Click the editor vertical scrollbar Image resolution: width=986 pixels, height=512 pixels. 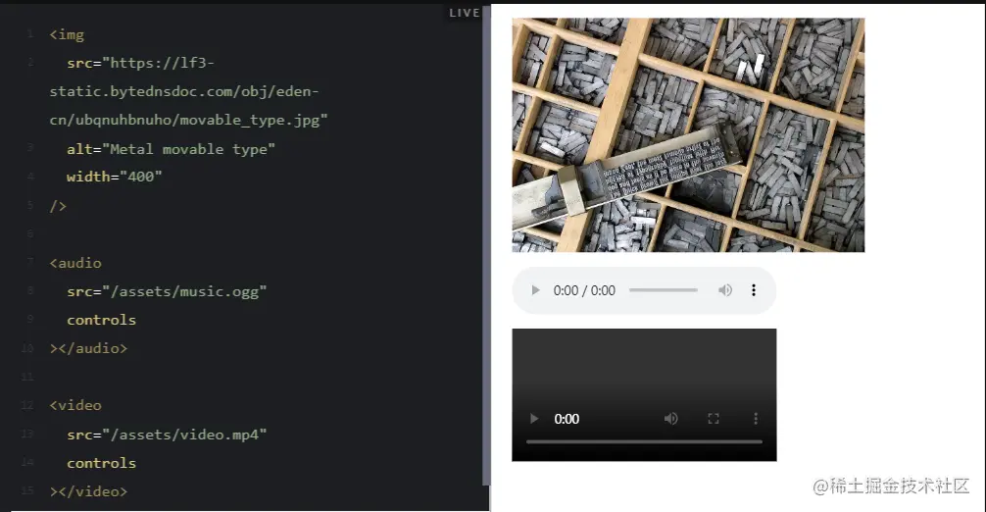click(486, 245)
